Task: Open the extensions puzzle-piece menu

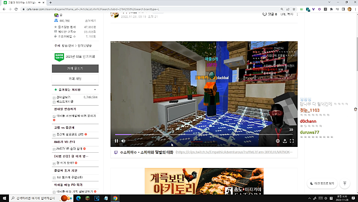Action: click(x=331, y=9)
